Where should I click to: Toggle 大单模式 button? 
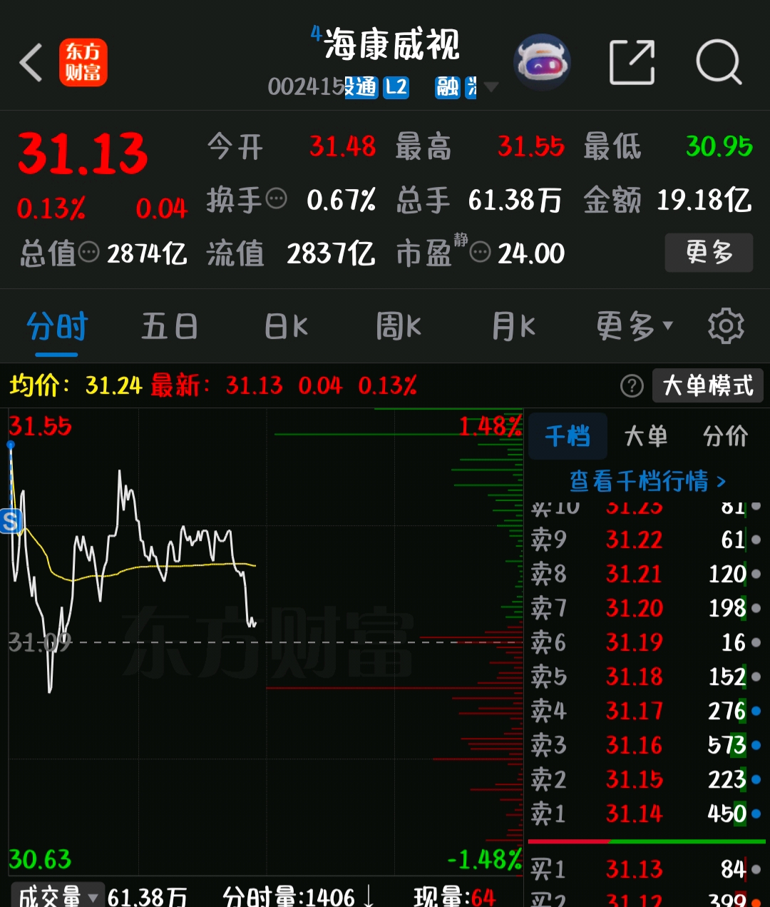click(708, 386)
